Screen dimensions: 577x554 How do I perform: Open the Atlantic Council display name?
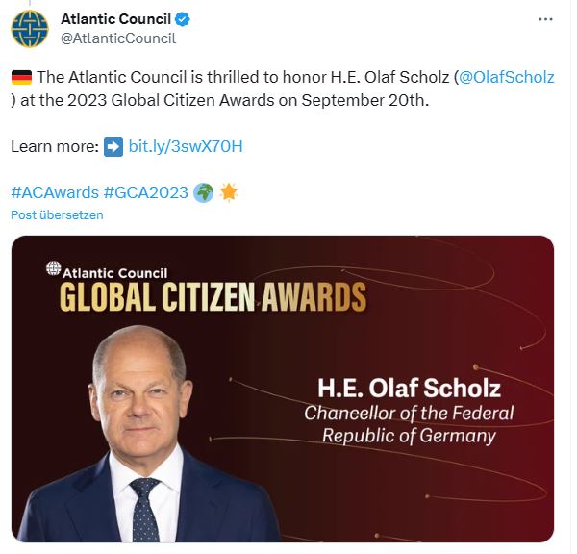pos(115,19)
